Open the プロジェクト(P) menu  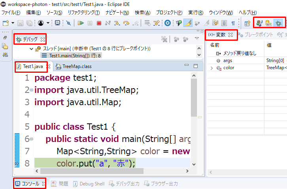(169, 12)
